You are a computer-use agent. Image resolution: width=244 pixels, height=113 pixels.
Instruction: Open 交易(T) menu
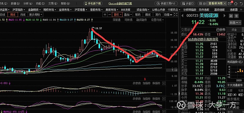point(53,3)
